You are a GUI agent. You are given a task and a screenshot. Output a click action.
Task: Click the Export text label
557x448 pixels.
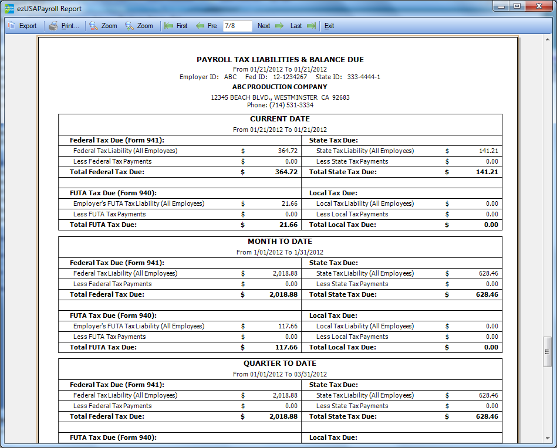click(x=28, y=26)
